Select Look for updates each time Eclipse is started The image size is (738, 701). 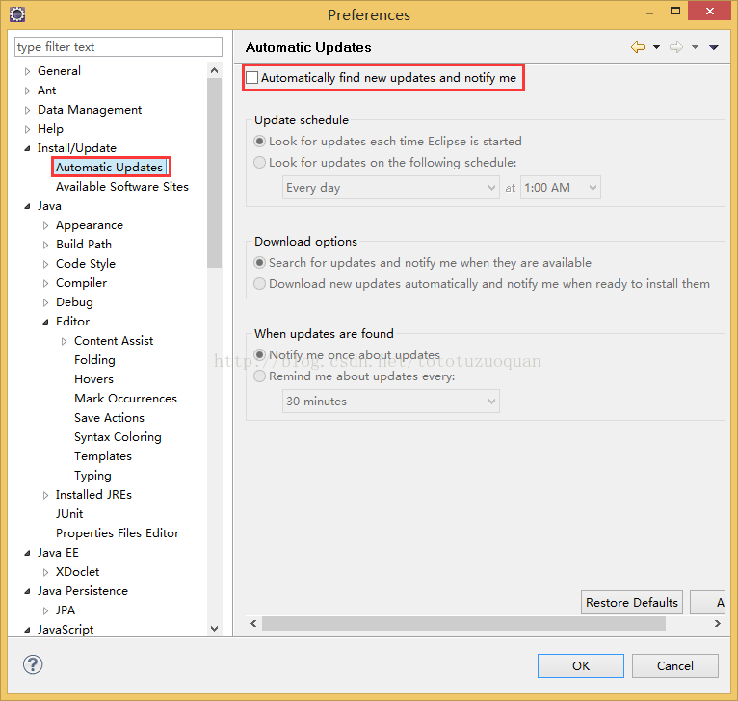point(260,142)
